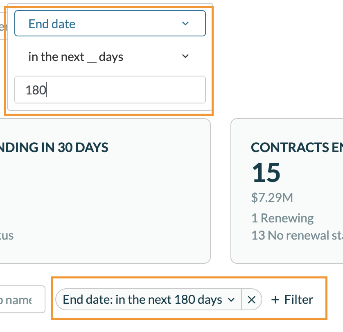
Task: Click the chevron in the End date field selector
Action: click(185, 24)
